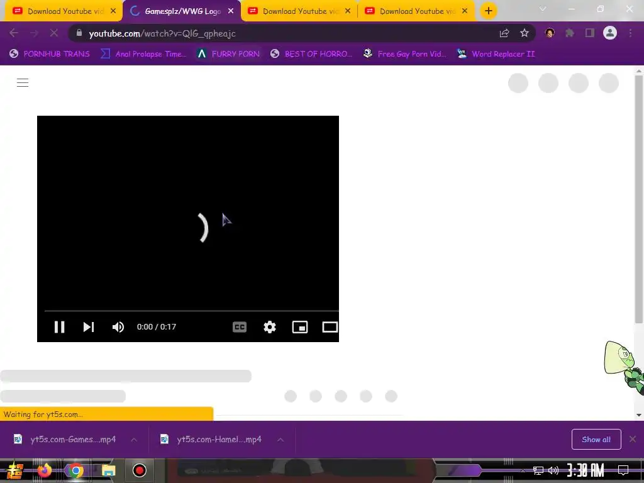Open File Explorer from the taskbar
Screen dimensions: 644x483
pos(108,470)
